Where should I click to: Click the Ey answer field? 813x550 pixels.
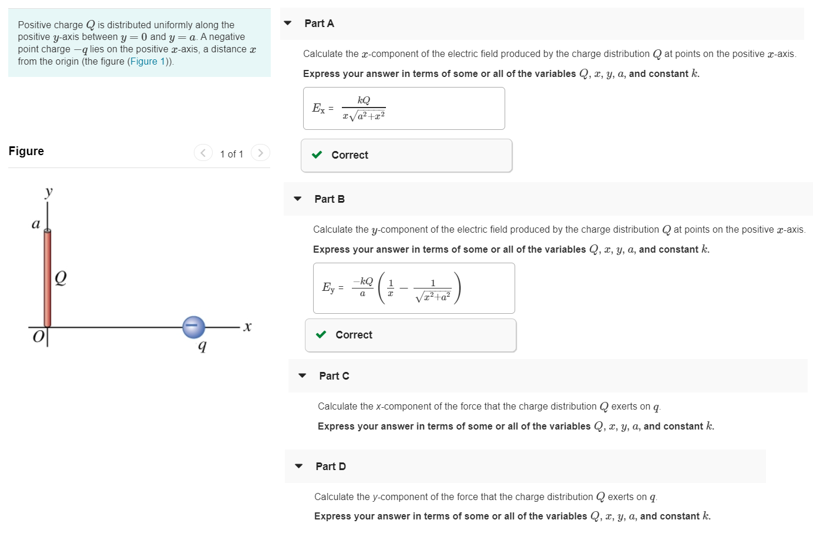tap(414, 288)
